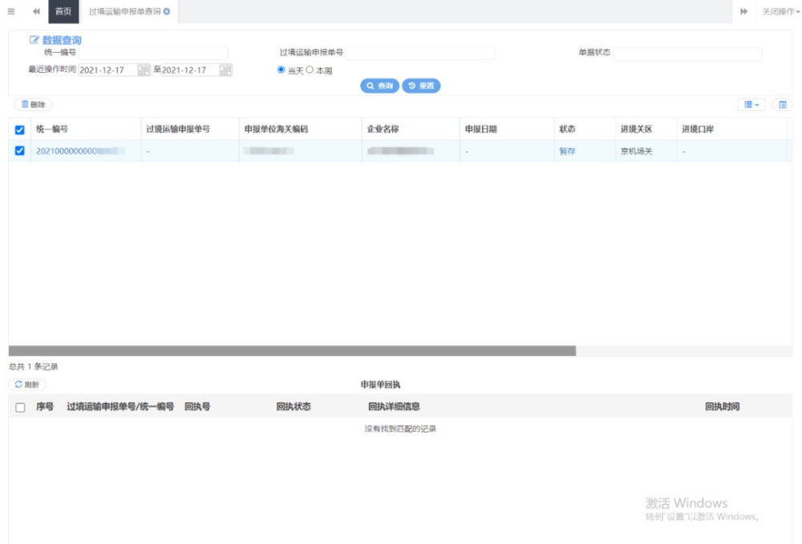
Task: Select the 本周 radio button
Action: [x=310, y=70]
